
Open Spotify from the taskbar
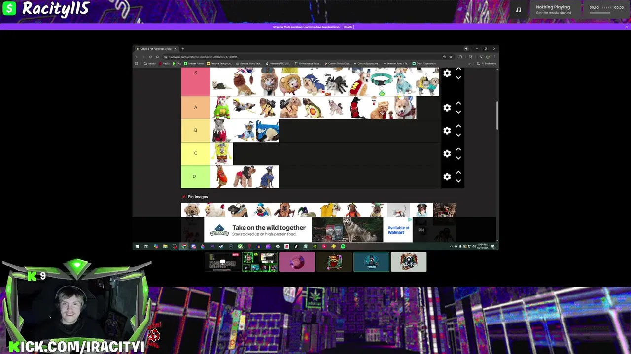[x=343, y=246]
